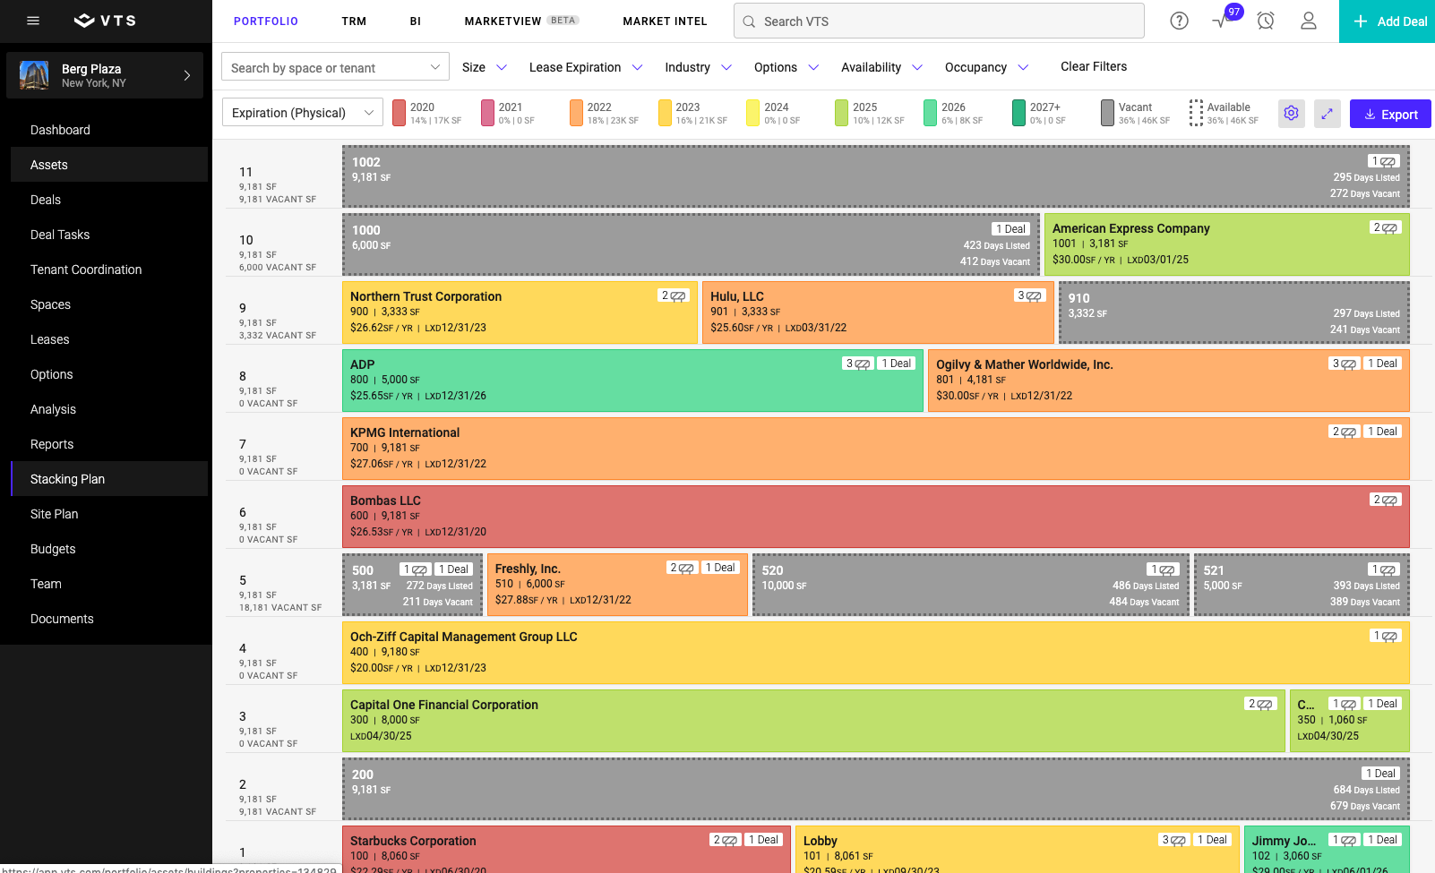Open comments on KPMG International
The width and height of the screenshot is (1435, 873).
point(1345,432)
